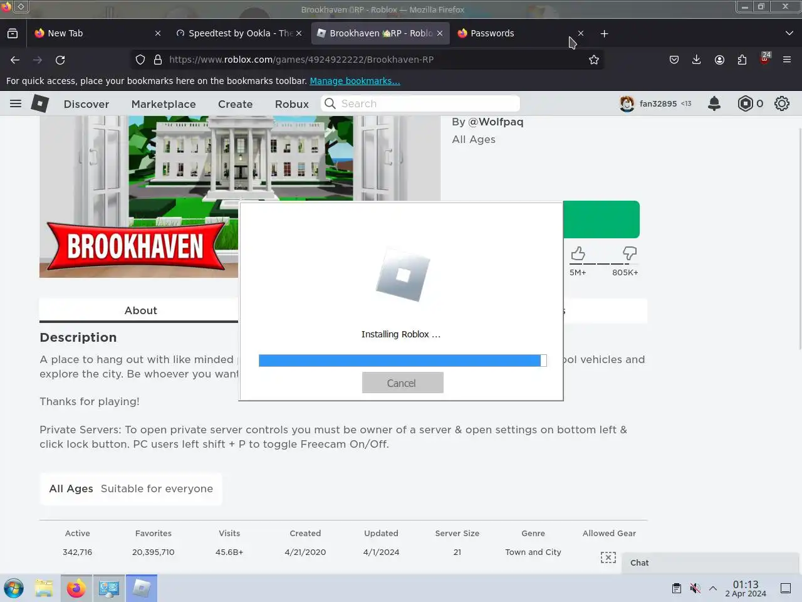Image resolution: width=802 pixels, height=602 pixels.
Task: Go back to previous page
Action: (x=15, y=60)
